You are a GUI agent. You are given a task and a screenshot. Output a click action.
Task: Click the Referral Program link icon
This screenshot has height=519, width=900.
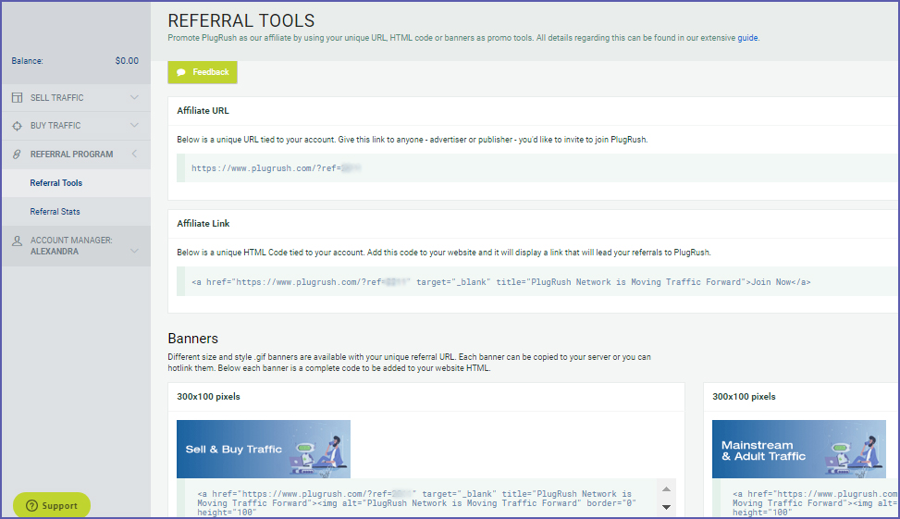[x=18, y=154]
